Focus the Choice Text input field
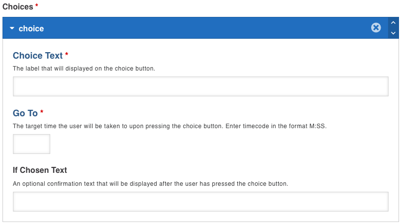Viewport: 402px width, 224px height. pyautogui.click(x=200, y=86)
